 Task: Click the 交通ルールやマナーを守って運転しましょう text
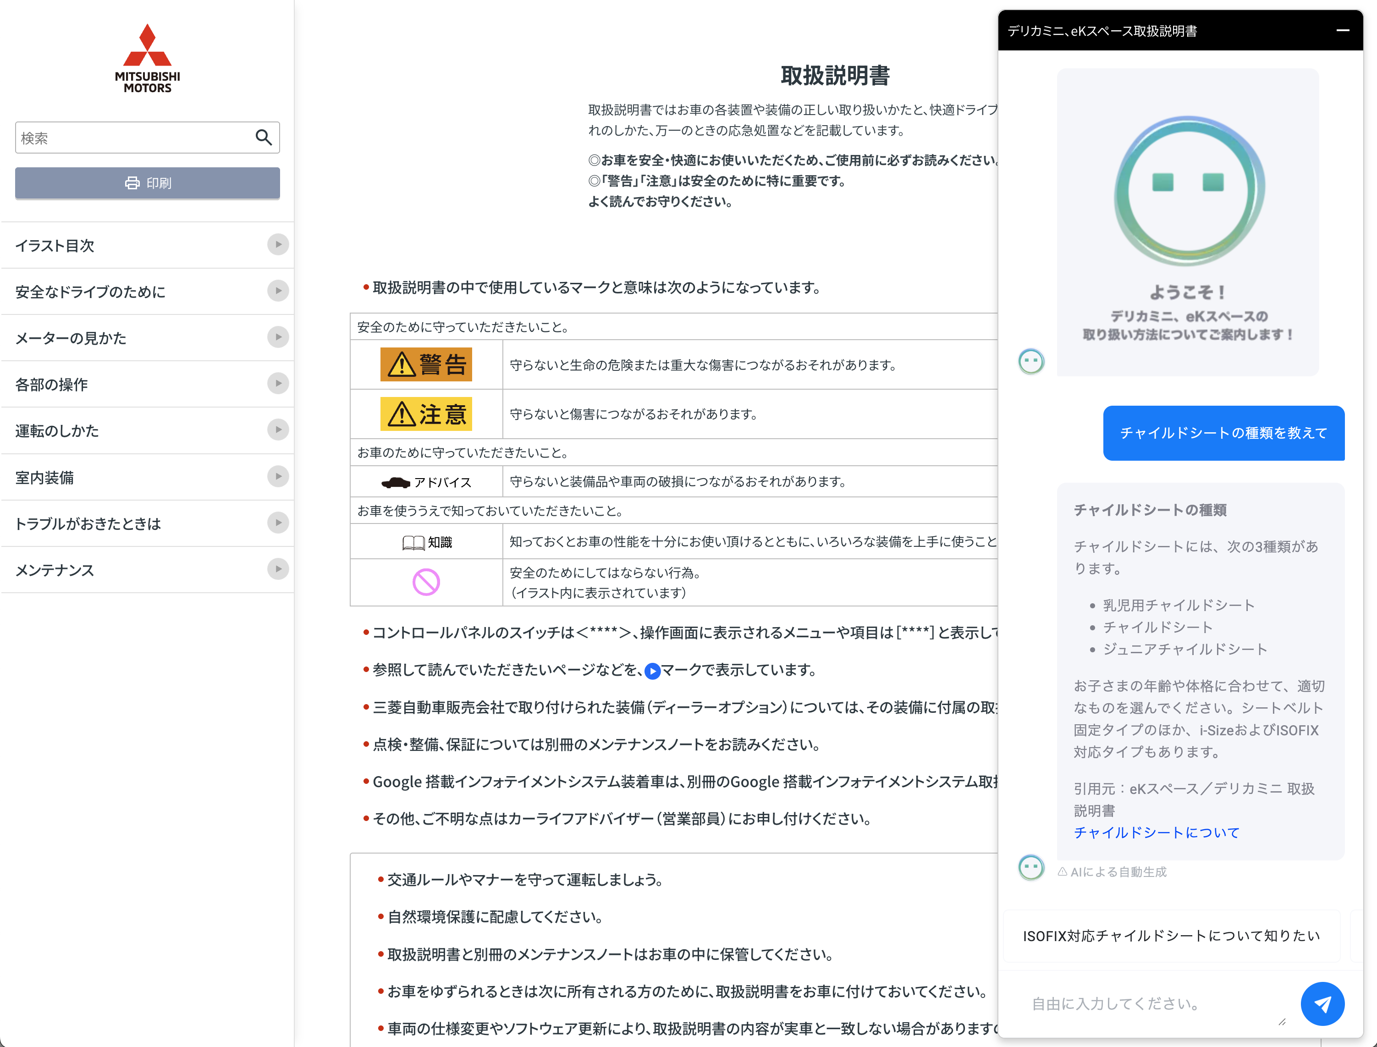pyautogui.click(x=525, y=879)
